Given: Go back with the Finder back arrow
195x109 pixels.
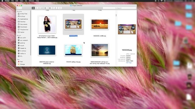Looking at the screenshot, I should [18, 8].
